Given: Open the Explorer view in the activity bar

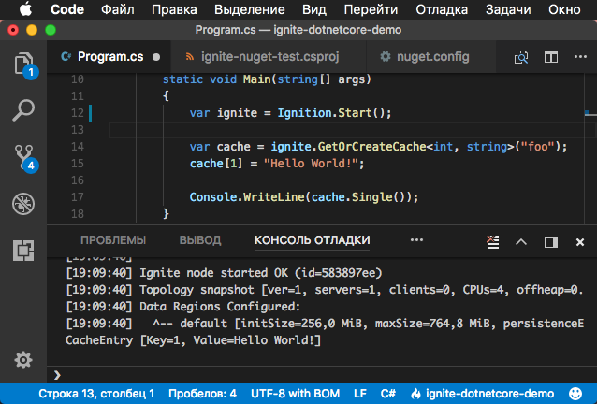Looking at the screenshot, I should coord(24,64).
